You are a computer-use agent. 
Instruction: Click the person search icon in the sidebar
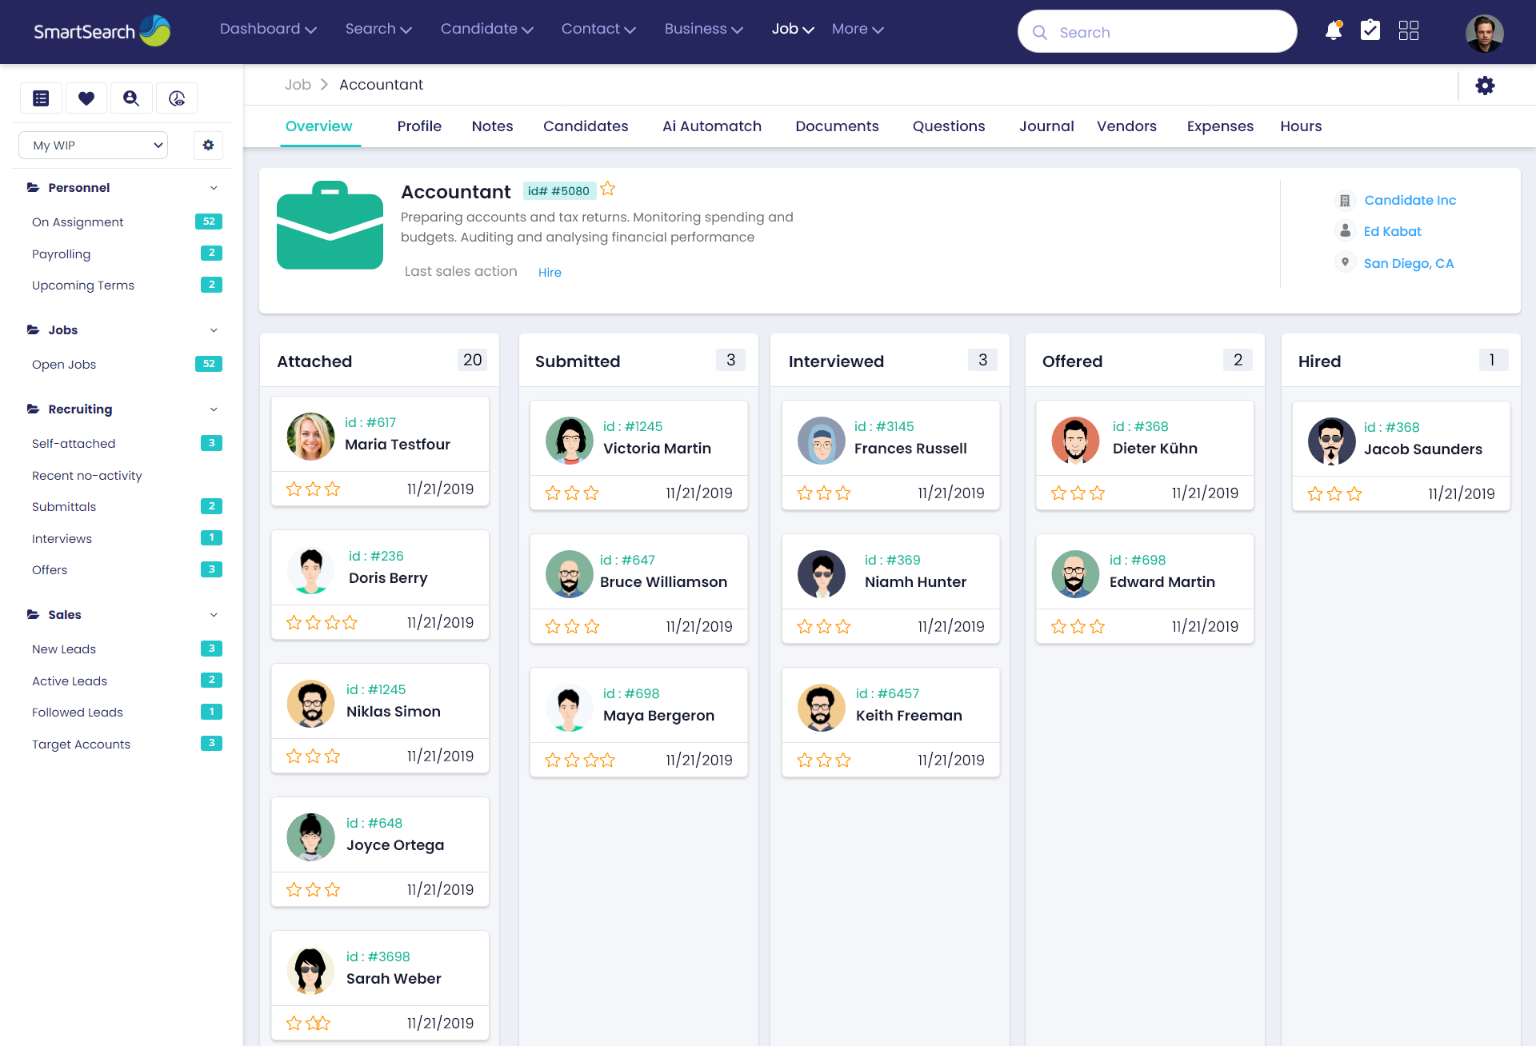[x=131, y=98]
